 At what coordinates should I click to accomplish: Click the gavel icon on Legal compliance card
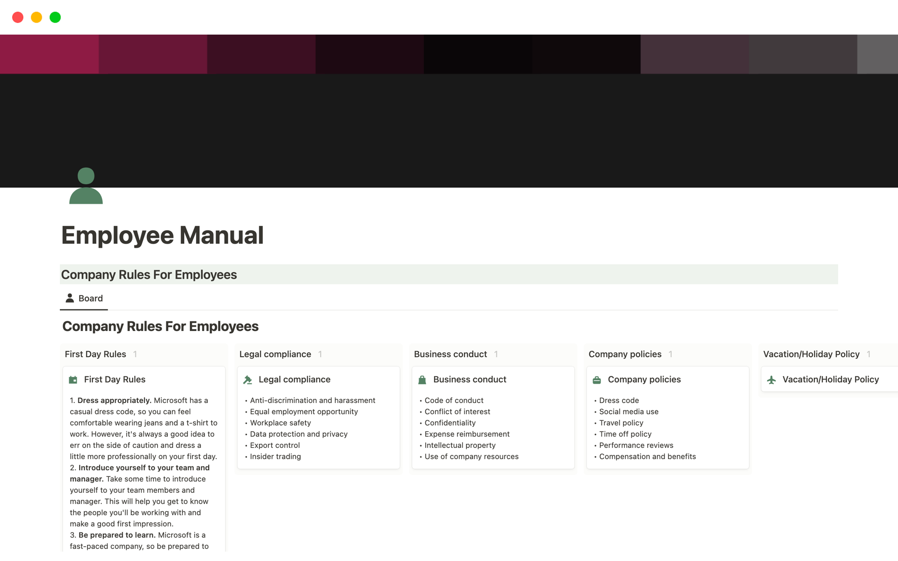(x=247, y=379)
